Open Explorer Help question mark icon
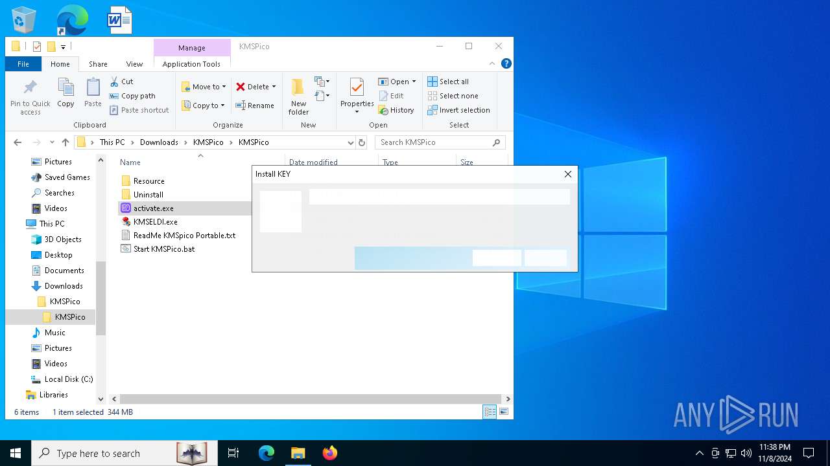830x466 pixels. [x=506, y=63]
